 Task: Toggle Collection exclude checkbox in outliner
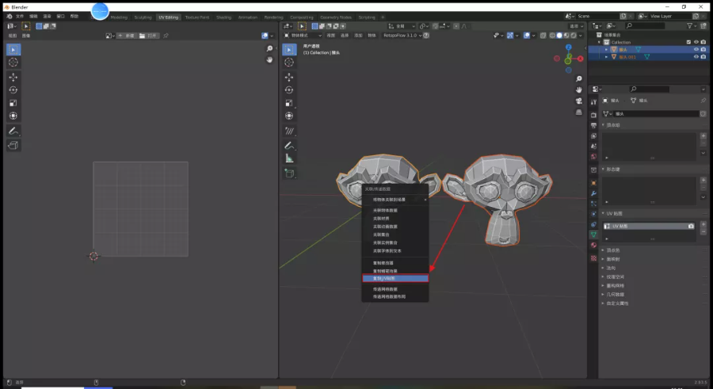(x=688, y=42)
